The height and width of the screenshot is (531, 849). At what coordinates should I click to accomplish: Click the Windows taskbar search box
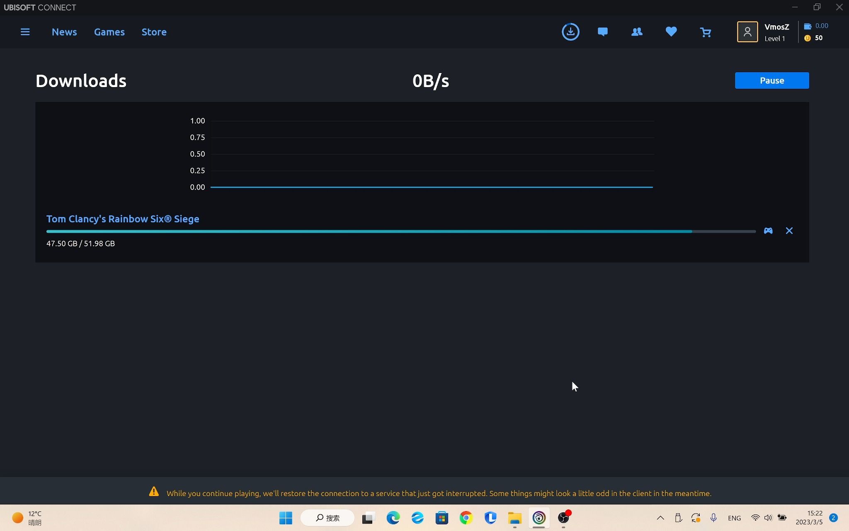327,518
